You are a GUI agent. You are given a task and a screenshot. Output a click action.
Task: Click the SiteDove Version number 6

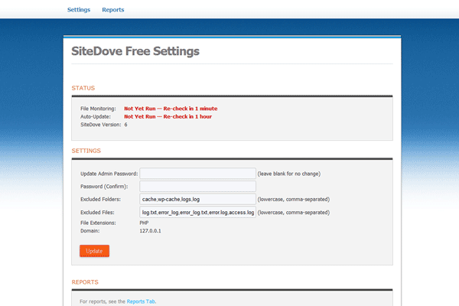point(126,124)
